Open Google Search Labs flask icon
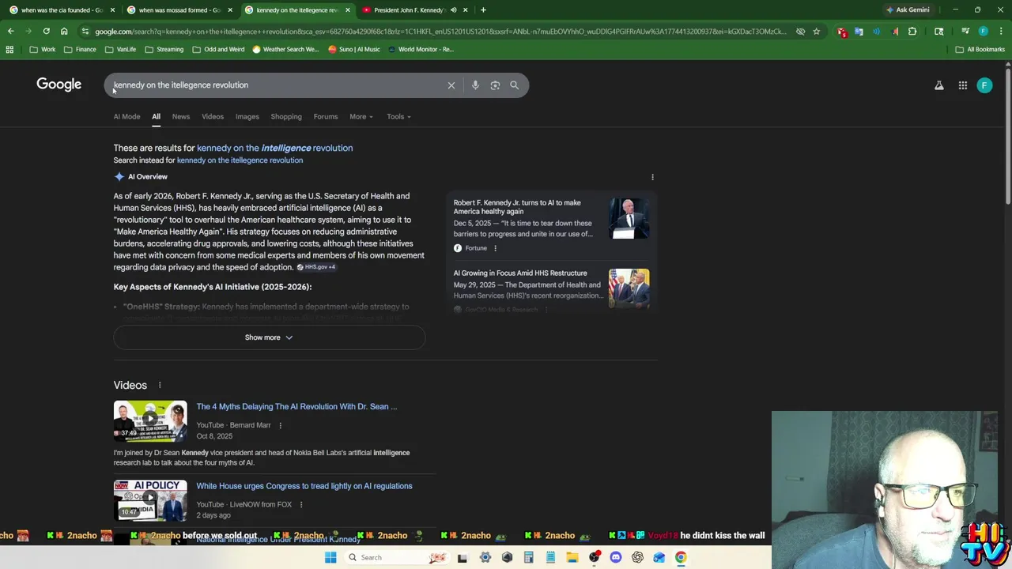This screenshot has width=1012, height=569. (939, 85)
